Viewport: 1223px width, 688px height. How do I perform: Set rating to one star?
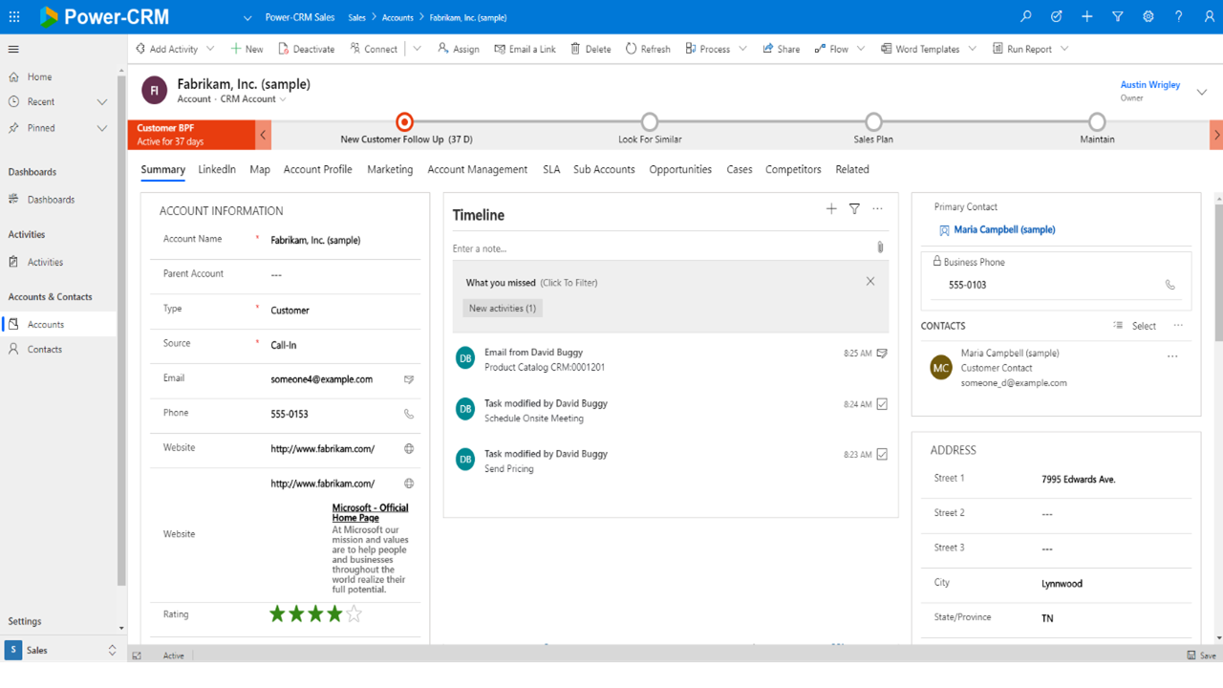[x=277, y=613]
